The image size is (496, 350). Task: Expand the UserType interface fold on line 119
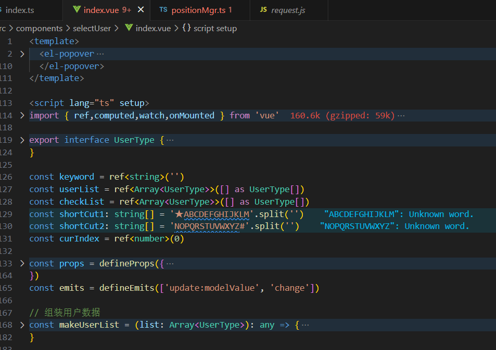coord(21,140)
